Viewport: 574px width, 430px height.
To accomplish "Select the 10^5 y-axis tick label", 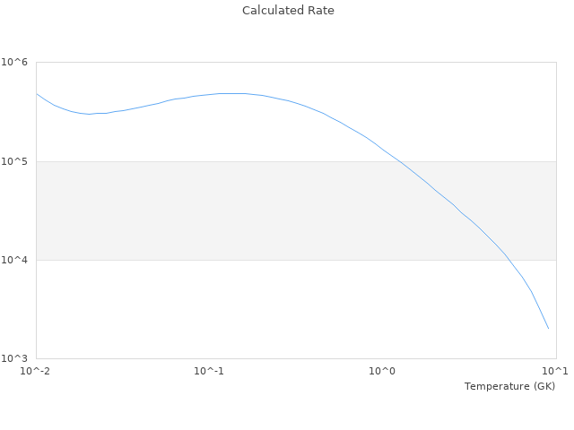I will [x=16, y=161].
